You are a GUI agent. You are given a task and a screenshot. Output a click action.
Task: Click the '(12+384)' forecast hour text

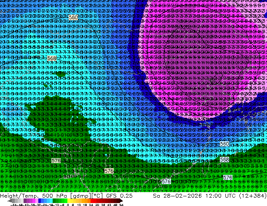point(253,196)
